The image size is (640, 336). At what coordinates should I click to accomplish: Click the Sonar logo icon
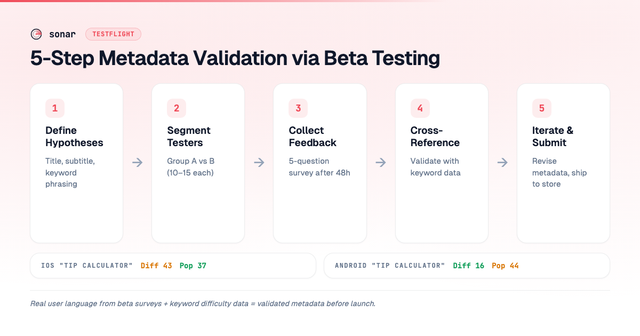tap(36, 34)
